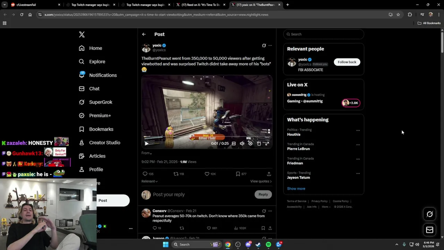The width and height of the screenshot is (444, 250).
Task: Click the video progress bar
Action: (207, 137)
